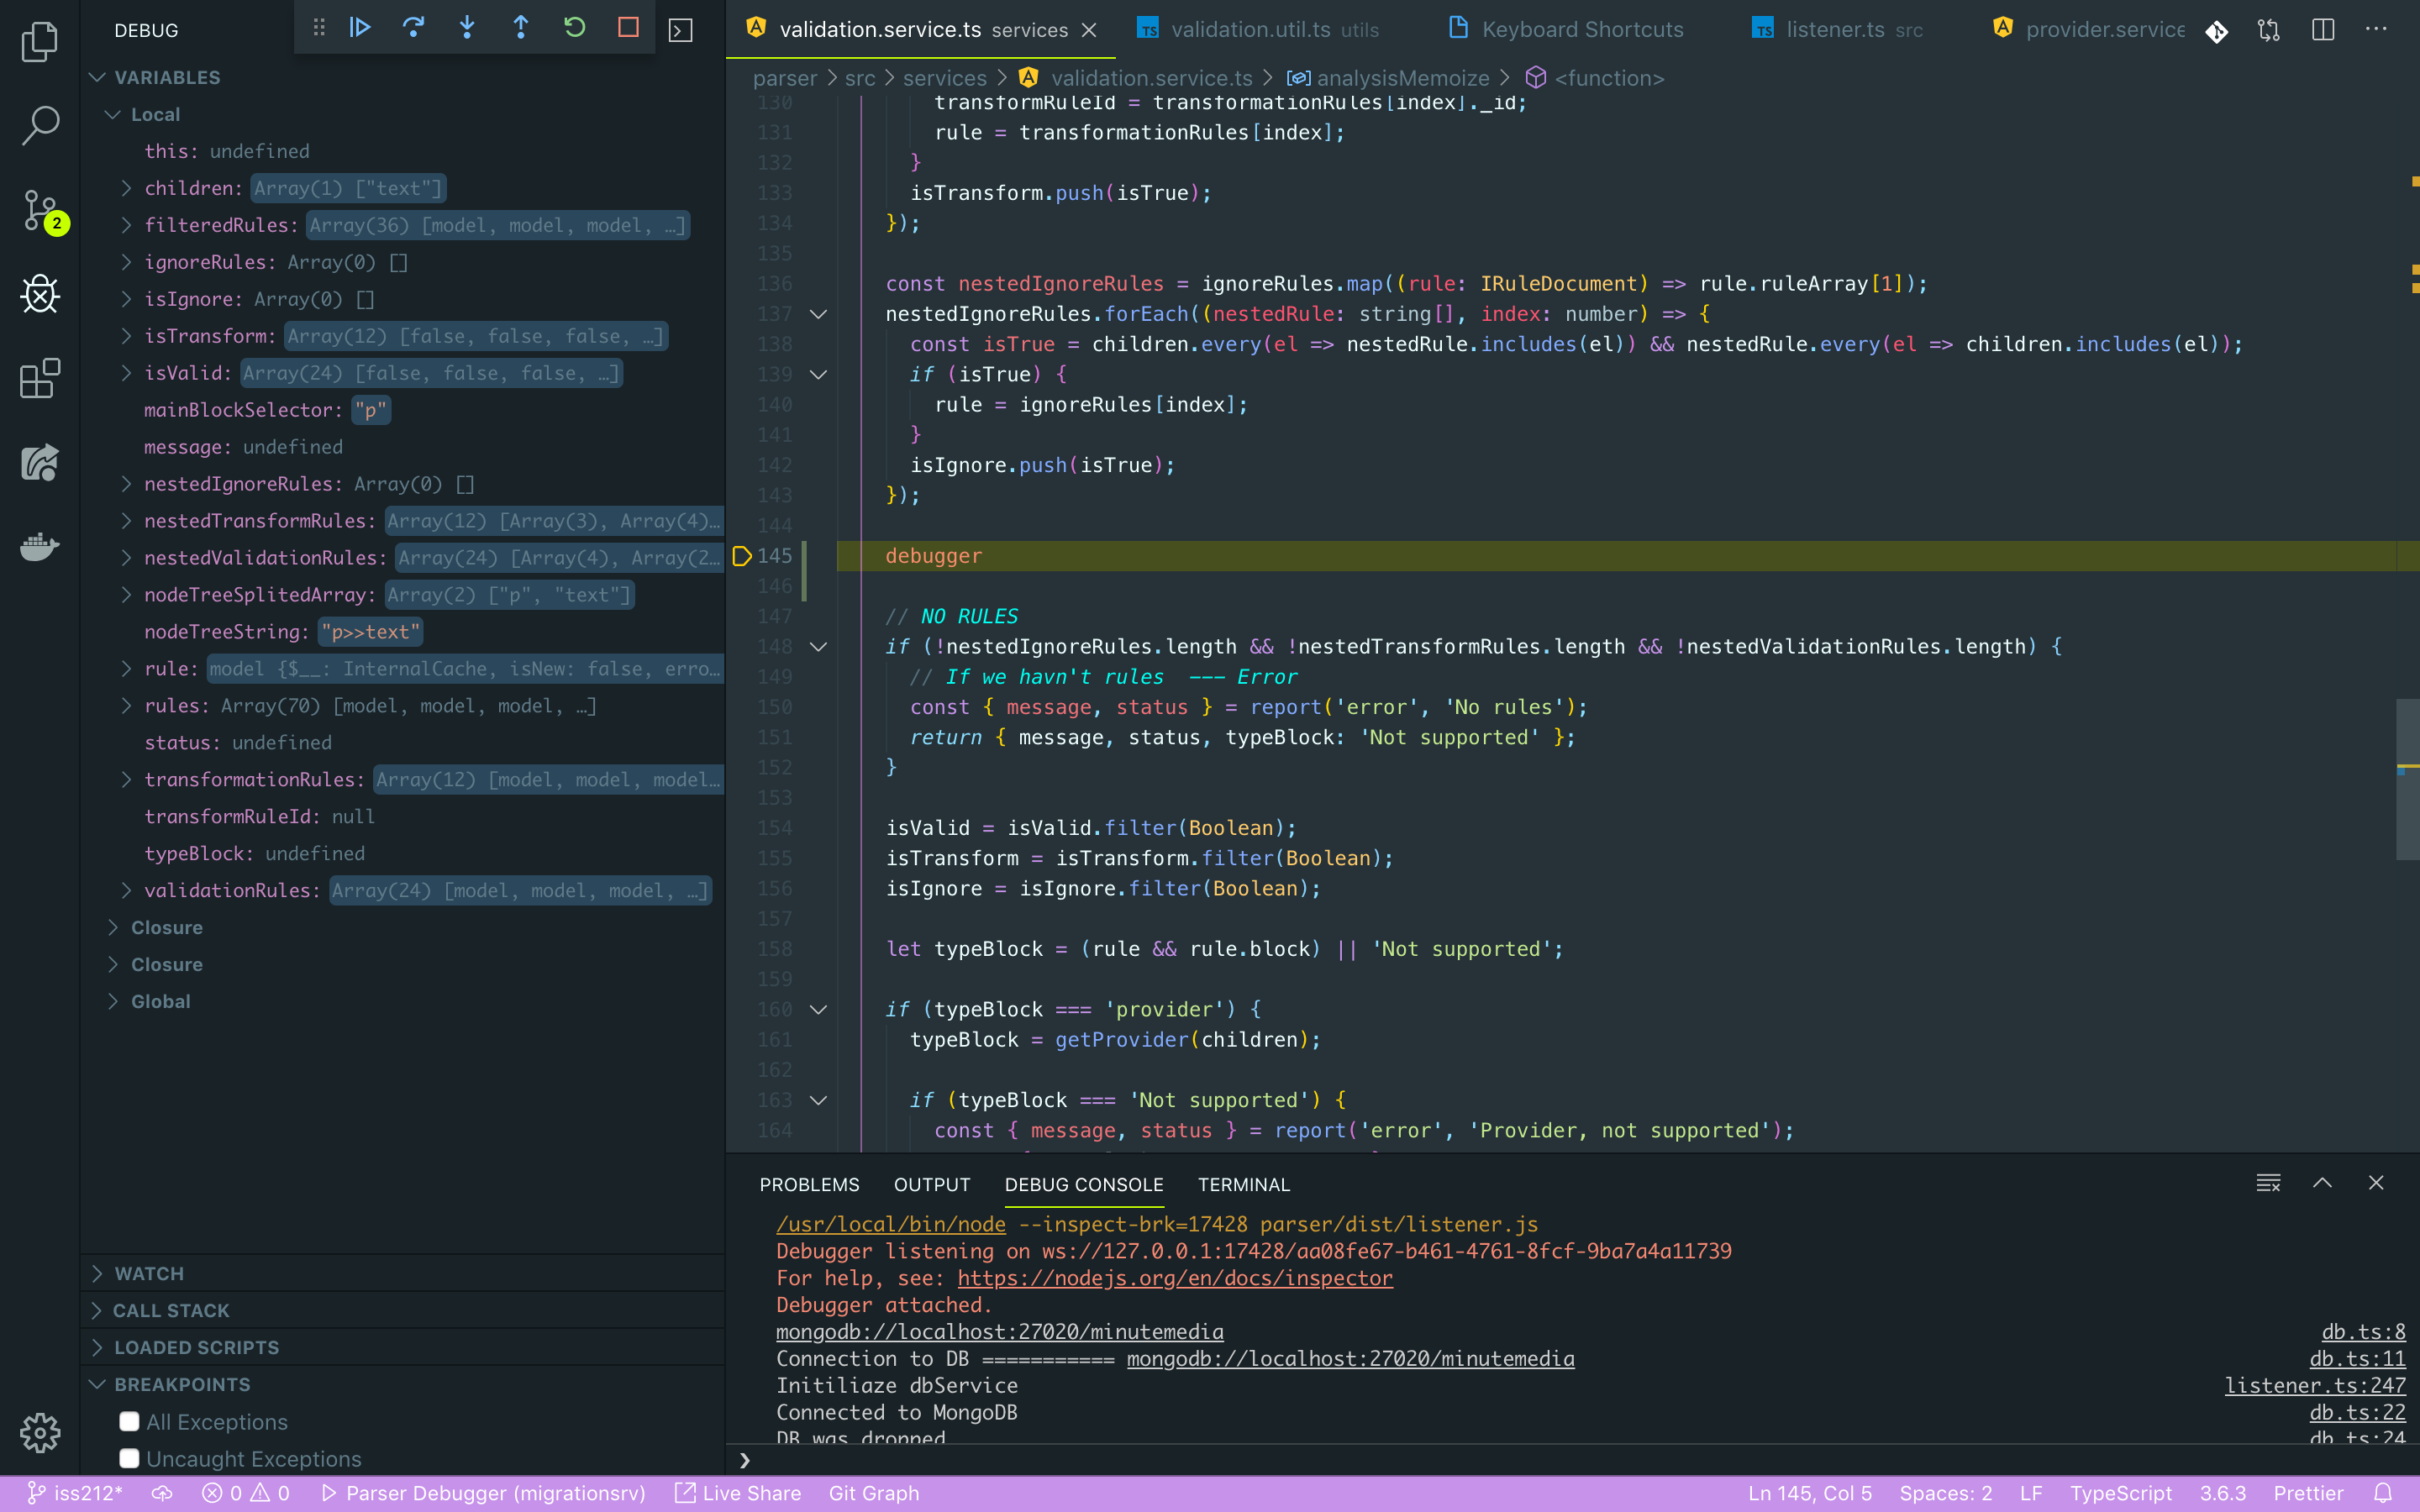Click Step Over in the debug toolbar

413,28
